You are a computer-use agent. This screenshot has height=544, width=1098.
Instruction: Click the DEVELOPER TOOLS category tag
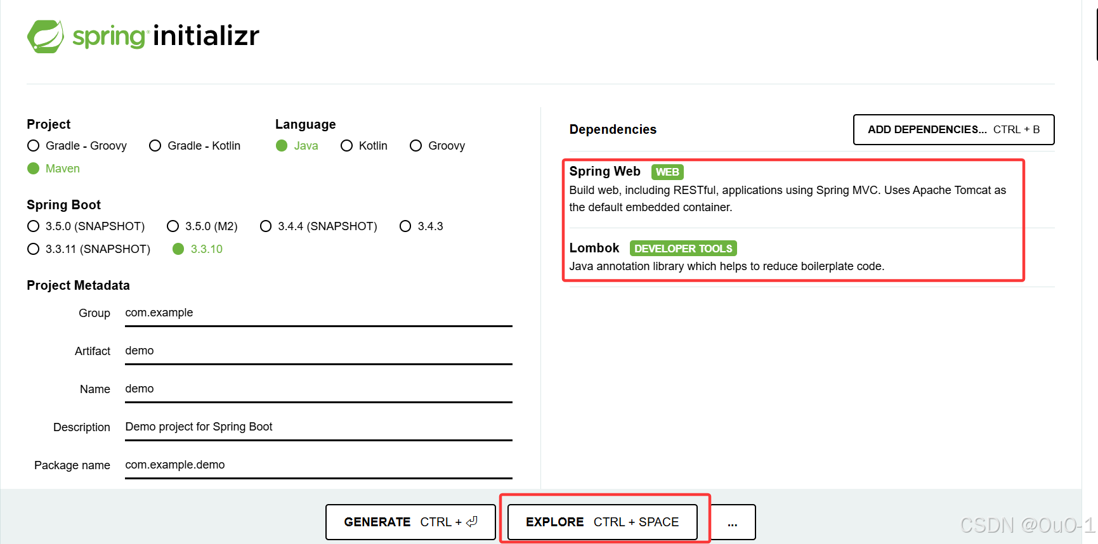pos(683,249)
